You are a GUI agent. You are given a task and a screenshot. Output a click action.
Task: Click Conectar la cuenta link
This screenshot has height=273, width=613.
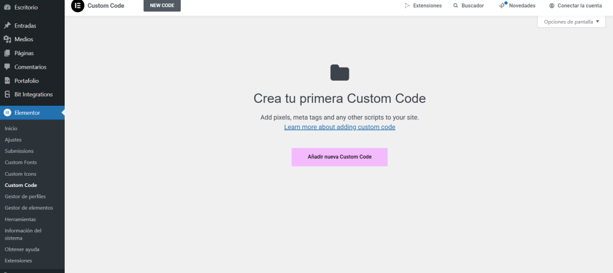(x=575, y=6)
